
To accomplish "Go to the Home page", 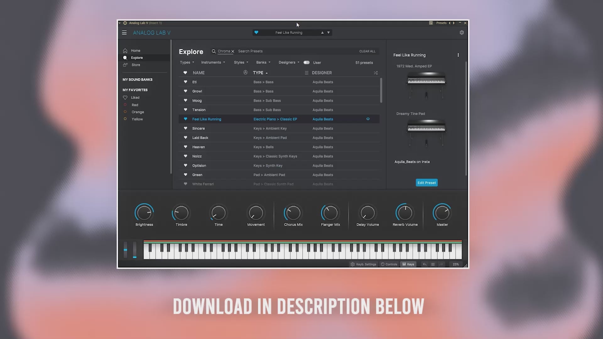I will pos(135,51).
